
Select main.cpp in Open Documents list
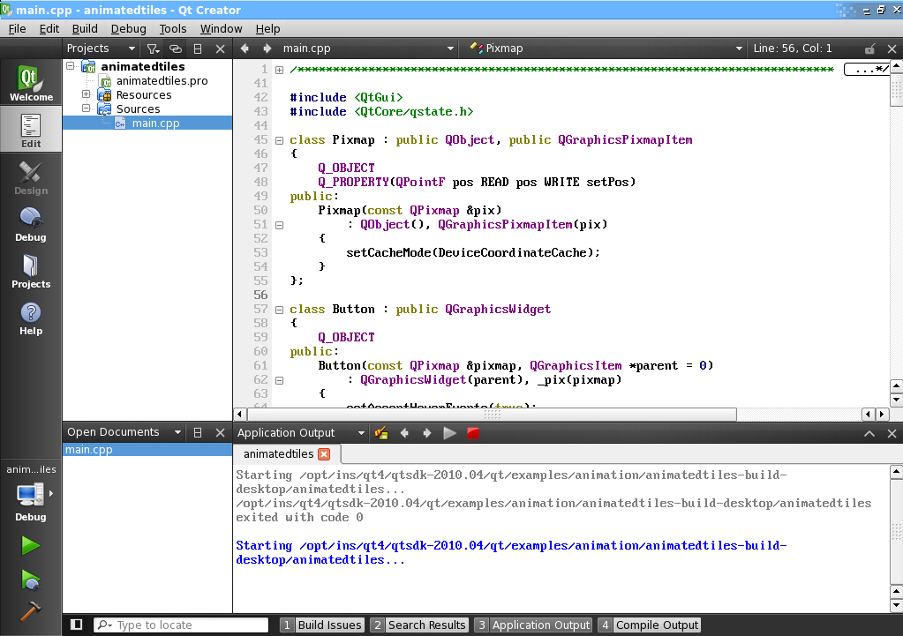coord(147,450)
